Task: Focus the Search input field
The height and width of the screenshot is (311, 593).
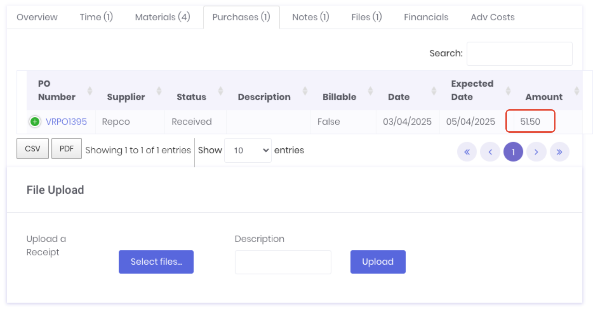Action: pyautogui.click(x=519, y=54)
